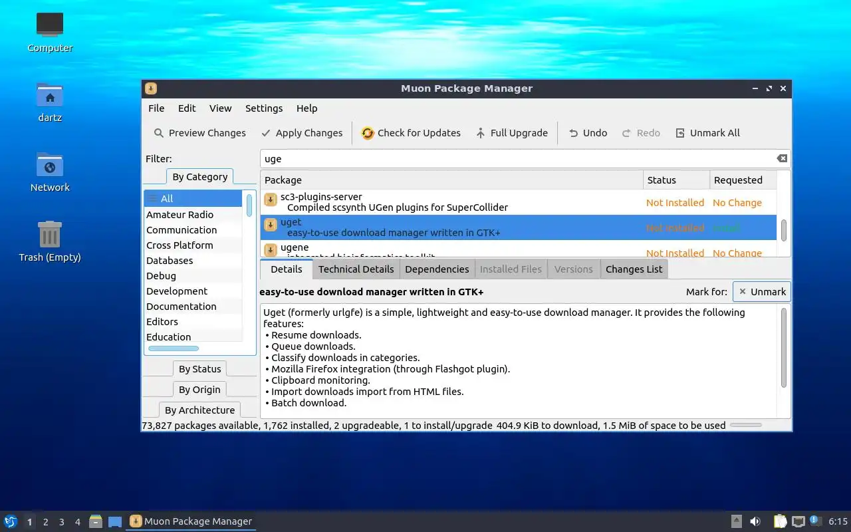Click the ugene package icon

[271, 250]
